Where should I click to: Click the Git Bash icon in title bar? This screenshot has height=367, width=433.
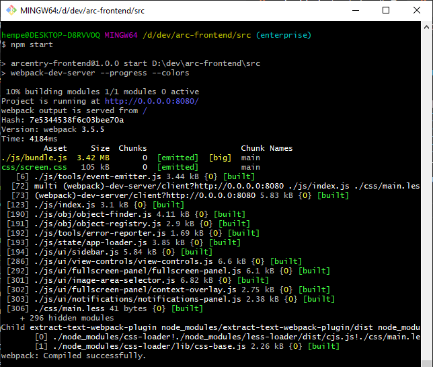[11, 11]
